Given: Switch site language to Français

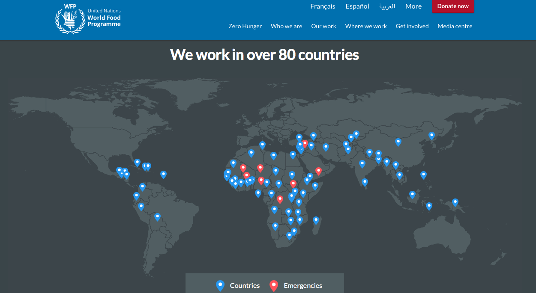Looking at the screenshot, I should click(x=323, y=6).
